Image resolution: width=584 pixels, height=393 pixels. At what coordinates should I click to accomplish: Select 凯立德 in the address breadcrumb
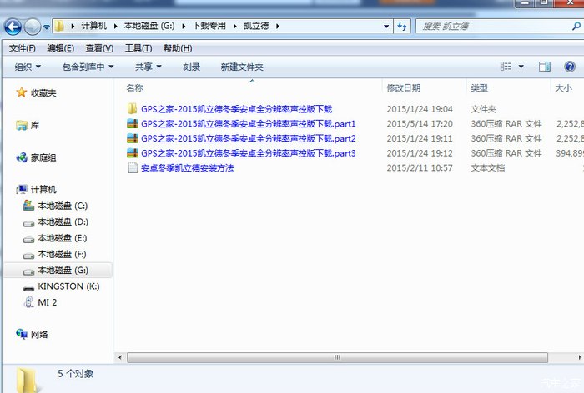pyautogui.click(x=256, y=26)
